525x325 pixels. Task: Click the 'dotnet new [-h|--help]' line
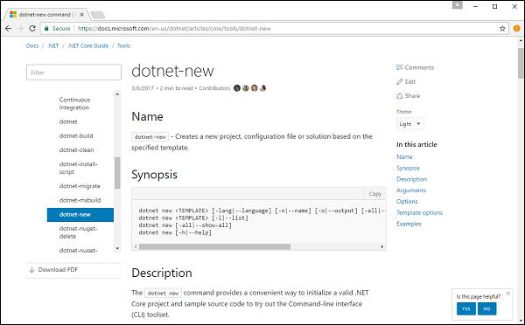[x=175, y=232]
